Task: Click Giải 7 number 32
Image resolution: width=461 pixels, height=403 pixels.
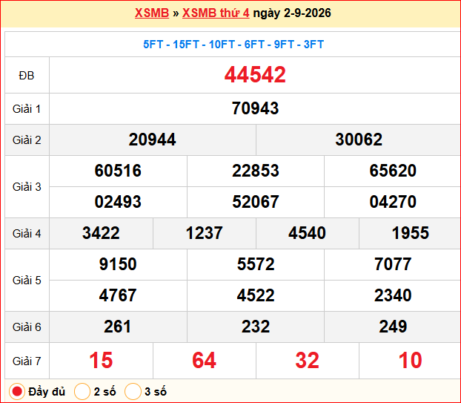Action: click(x=307, y=360)
